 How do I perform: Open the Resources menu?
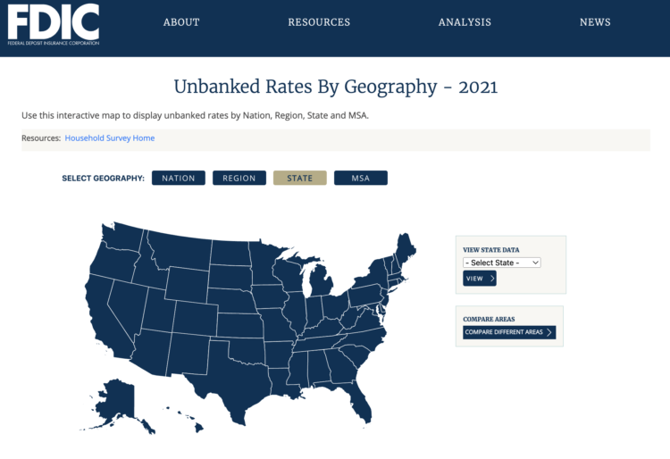click(x=319, y=22)
